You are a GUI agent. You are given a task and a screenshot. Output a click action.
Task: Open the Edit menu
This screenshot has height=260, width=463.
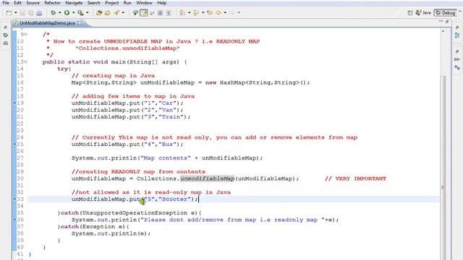tap(17, 3)
